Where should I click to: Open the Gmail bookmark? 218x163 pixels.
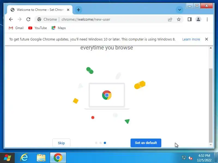tap(16, 28)
